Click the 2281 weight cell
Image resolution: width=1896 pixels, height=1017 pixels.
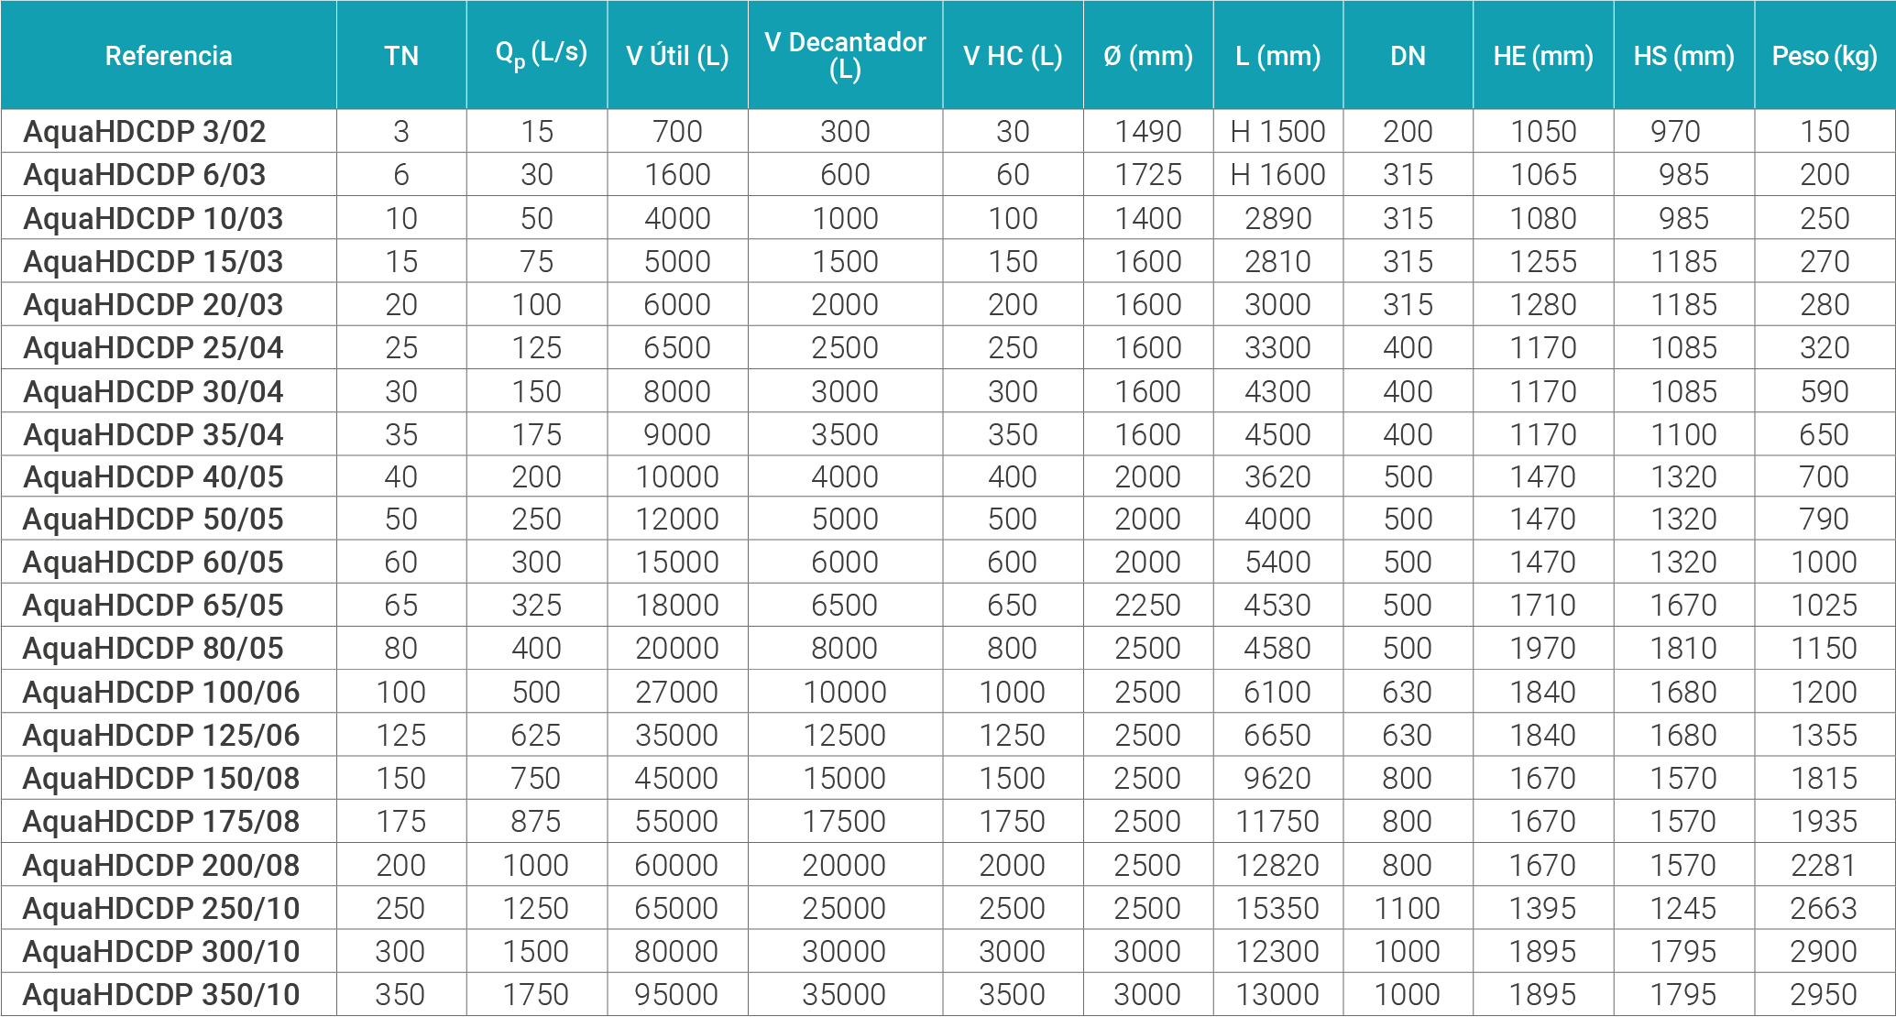click(1824, 865)
